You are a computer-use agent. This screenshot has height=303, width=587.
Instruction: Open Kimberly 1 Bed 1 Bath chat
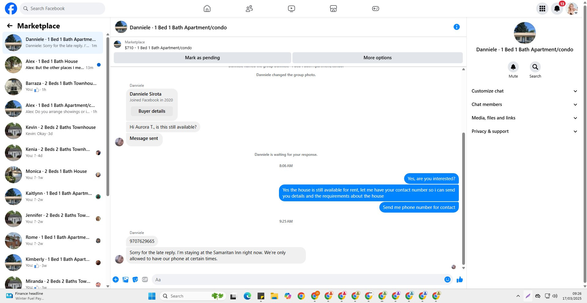click(53, 263)
